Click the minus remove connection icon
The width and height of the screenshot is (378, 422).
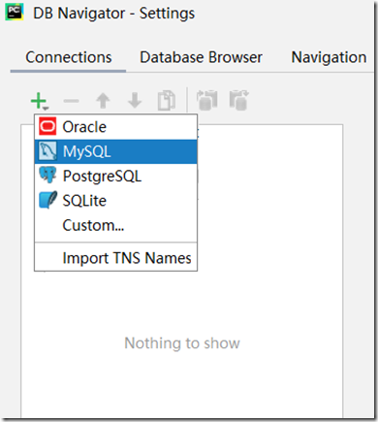(71, 101)
